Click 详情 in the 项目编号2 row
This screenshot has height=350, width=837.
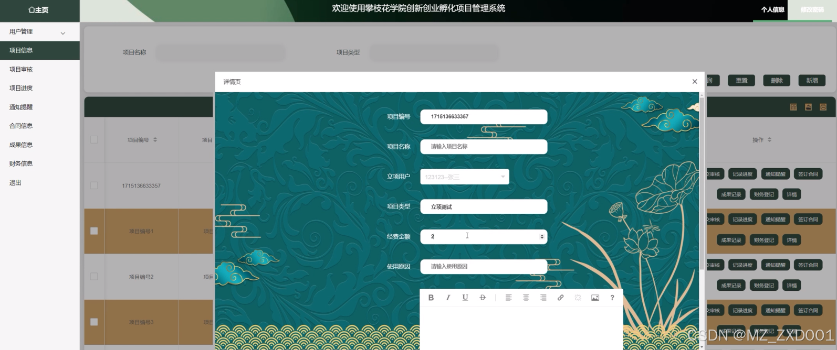(792, 286)
